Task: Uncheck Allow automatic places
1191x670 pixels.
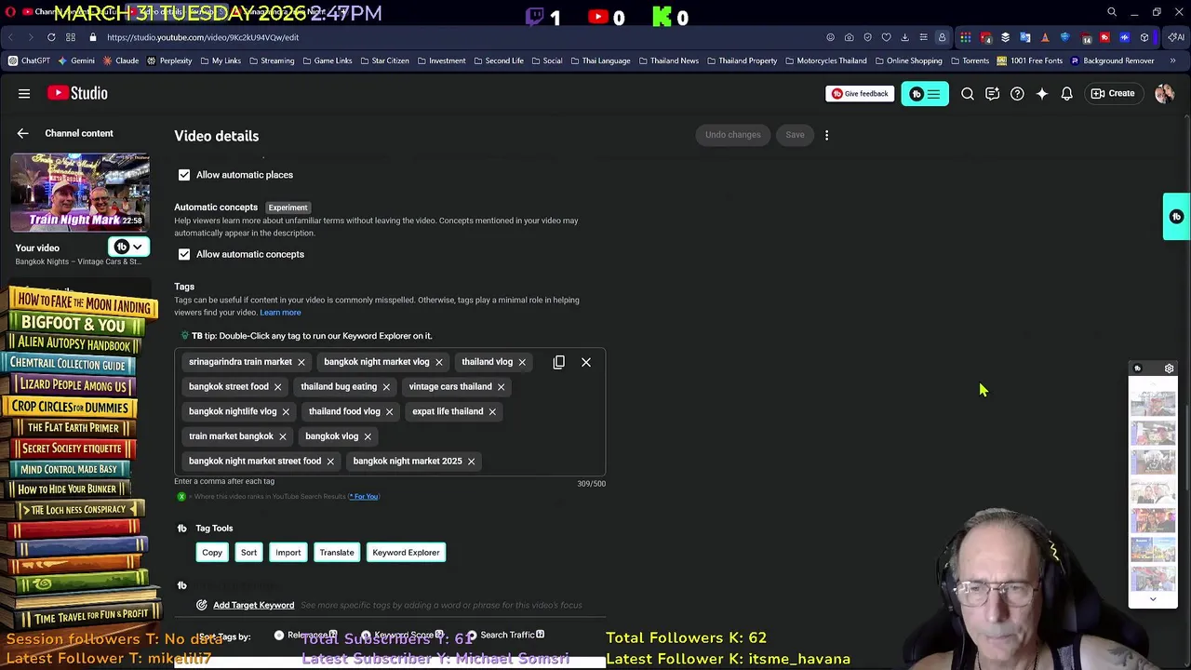Action: pyautogui.click(x=184, y=175)
